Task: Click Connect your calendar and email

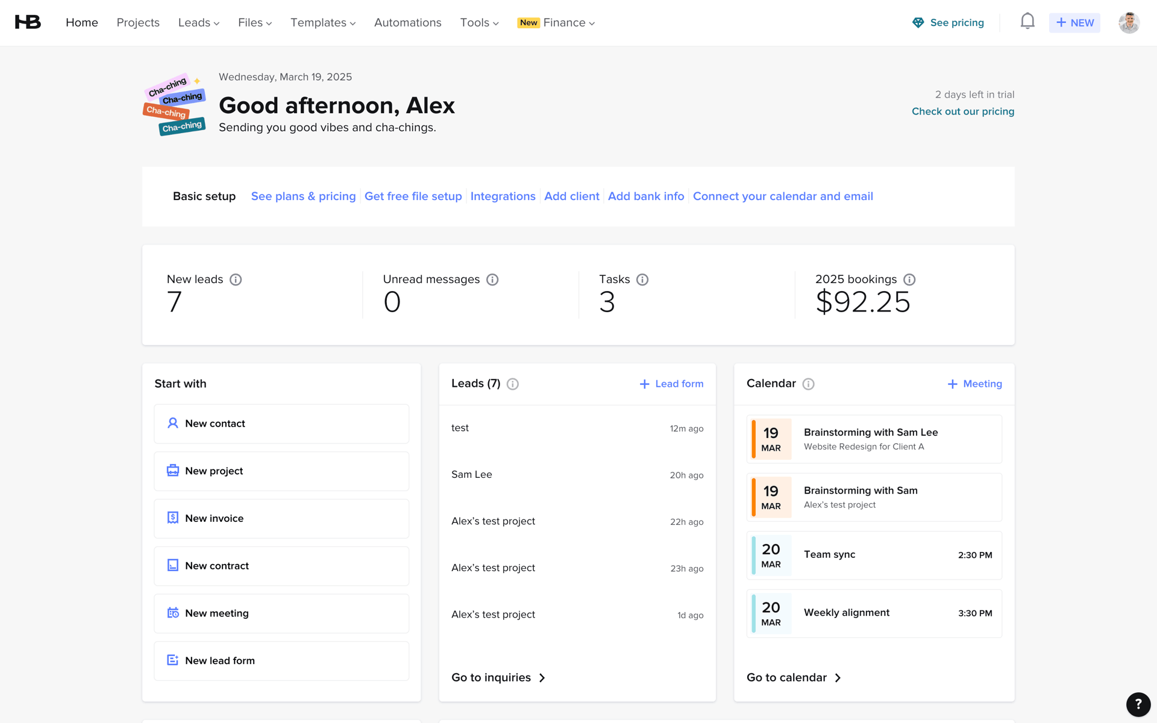Action: click(x=783, y=196)
